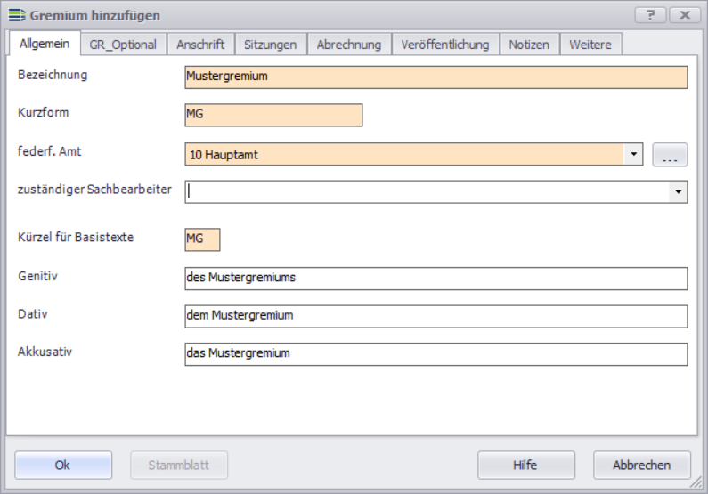This screenshot has width=708, height=494.
Task: Select the Akkusativ input field
Action: (x=435, y=354)
